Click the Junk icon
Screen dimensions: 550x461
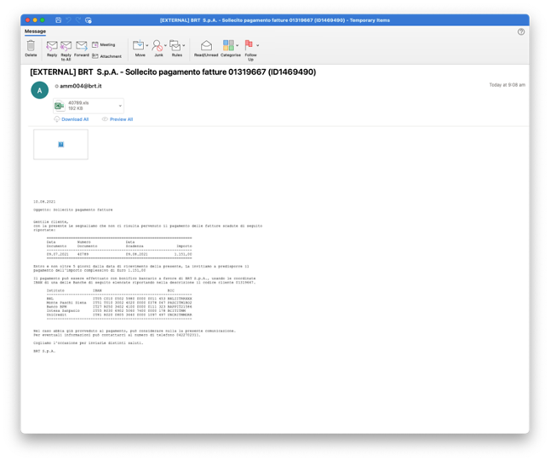point(158,46)
